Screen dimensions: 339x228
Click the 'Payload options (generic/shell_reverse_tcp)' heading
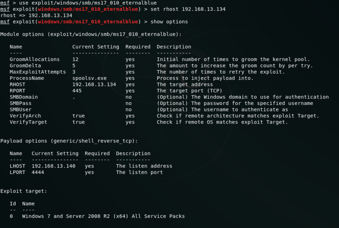tap(69, 141)
